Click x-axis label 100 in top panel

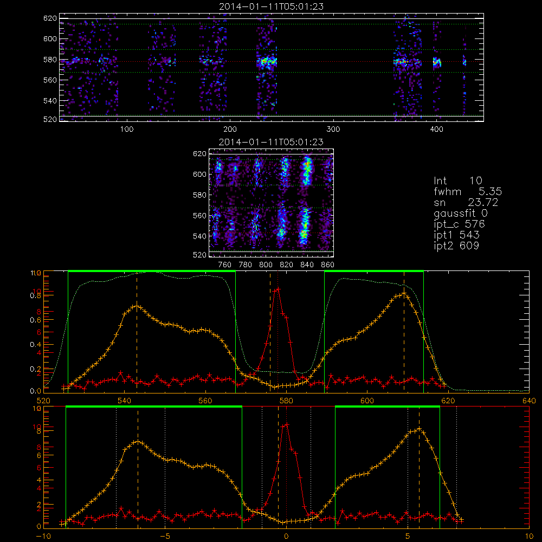tap(127, 130)
